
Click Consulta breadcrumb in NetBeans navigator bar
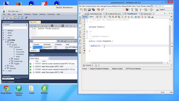[88, 65]
